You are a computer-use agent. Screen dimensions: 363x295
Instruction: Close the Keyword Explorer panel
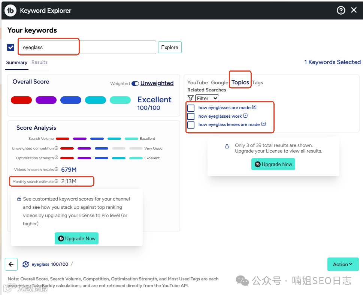point(354,10)
